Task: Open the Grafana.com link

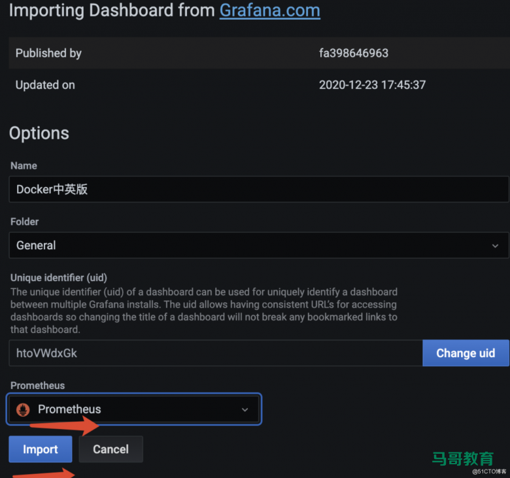Action: click(269, 10)
